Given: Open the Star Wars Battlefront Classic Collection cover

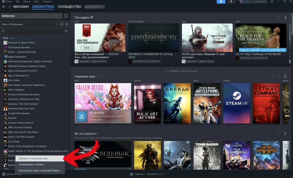Looking at the screenshot, I should pos(207,103).
